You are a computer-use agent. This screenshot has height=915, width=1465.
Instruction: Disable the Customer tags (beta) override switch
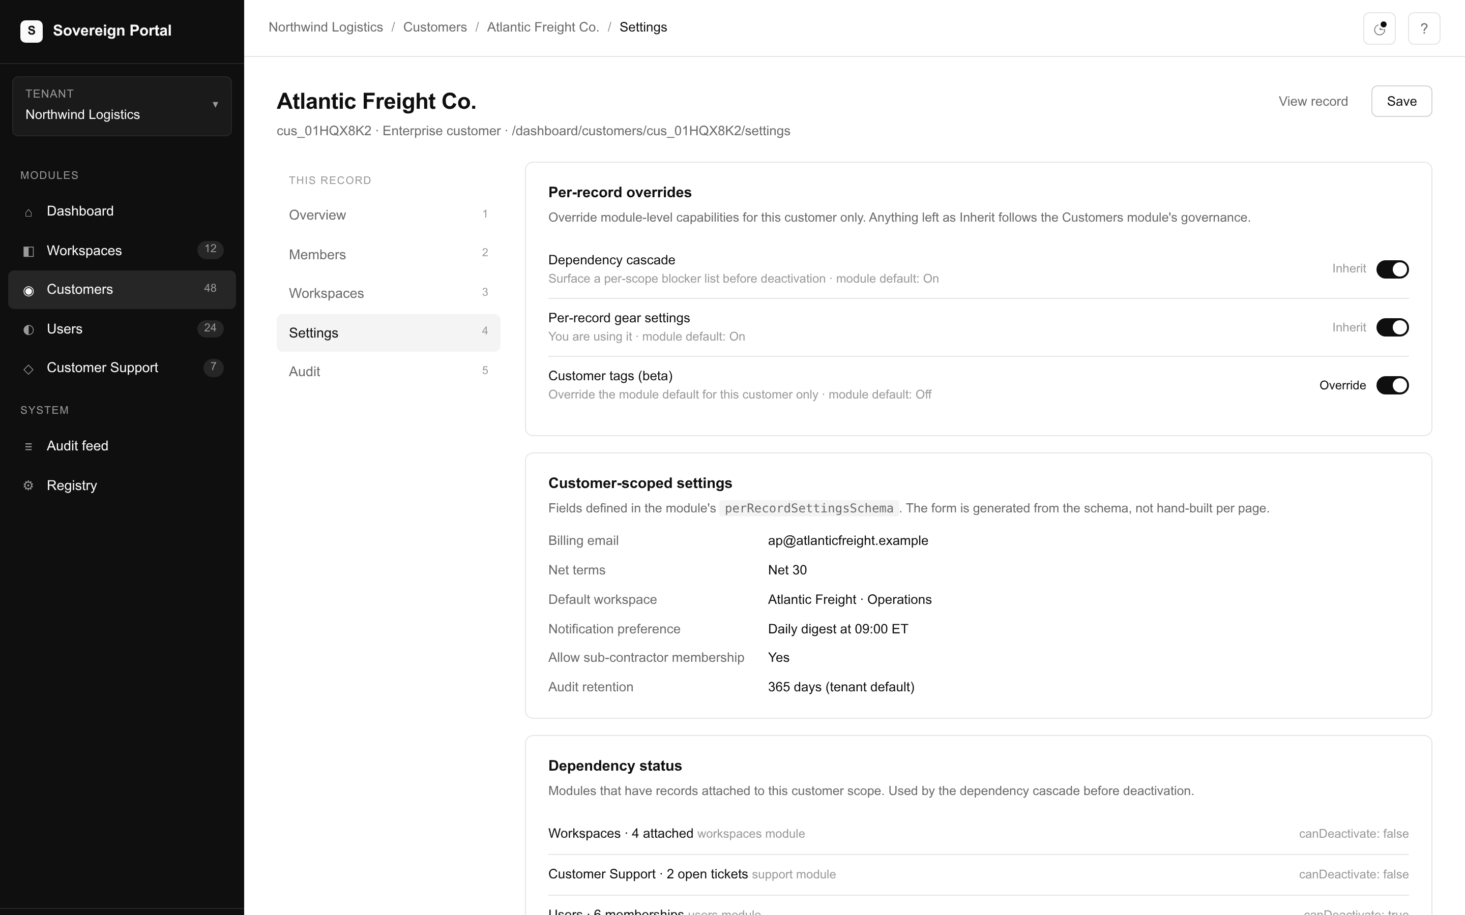1392,385
